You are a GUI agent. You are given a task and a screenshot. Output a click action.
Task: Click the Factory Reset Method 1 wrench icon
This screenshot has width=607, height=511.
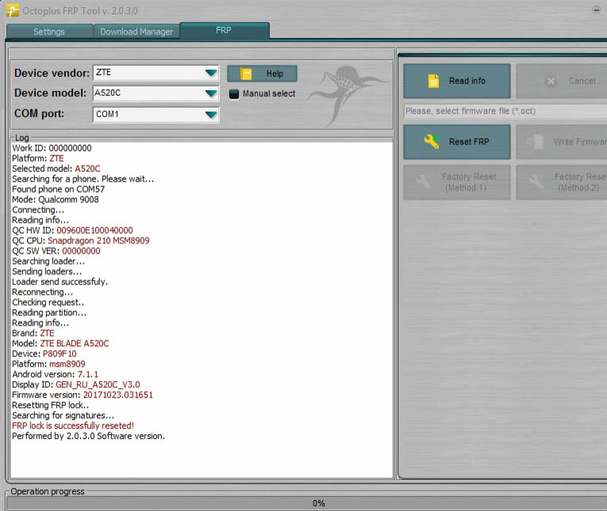[423, 181]
